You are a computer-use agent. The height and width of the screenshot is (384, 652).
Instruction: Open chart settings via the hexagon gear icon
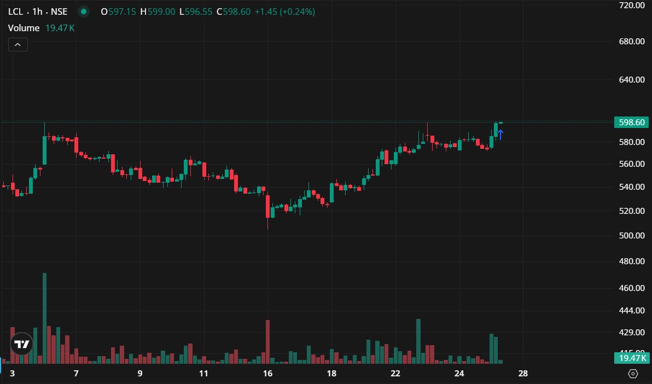point(632,373)
